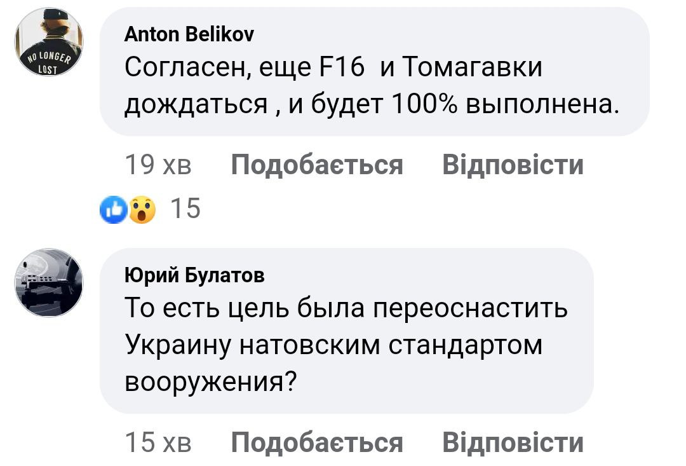Screen dimensions: 686x466
Task: Click the 15 хв comment timestamp
Action: tap(158, 442)
